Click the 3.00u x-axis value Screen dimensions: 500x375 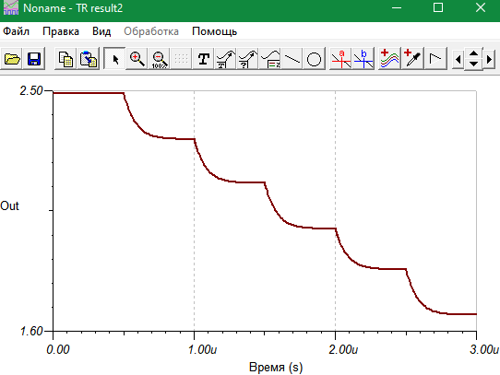point(484,349)
